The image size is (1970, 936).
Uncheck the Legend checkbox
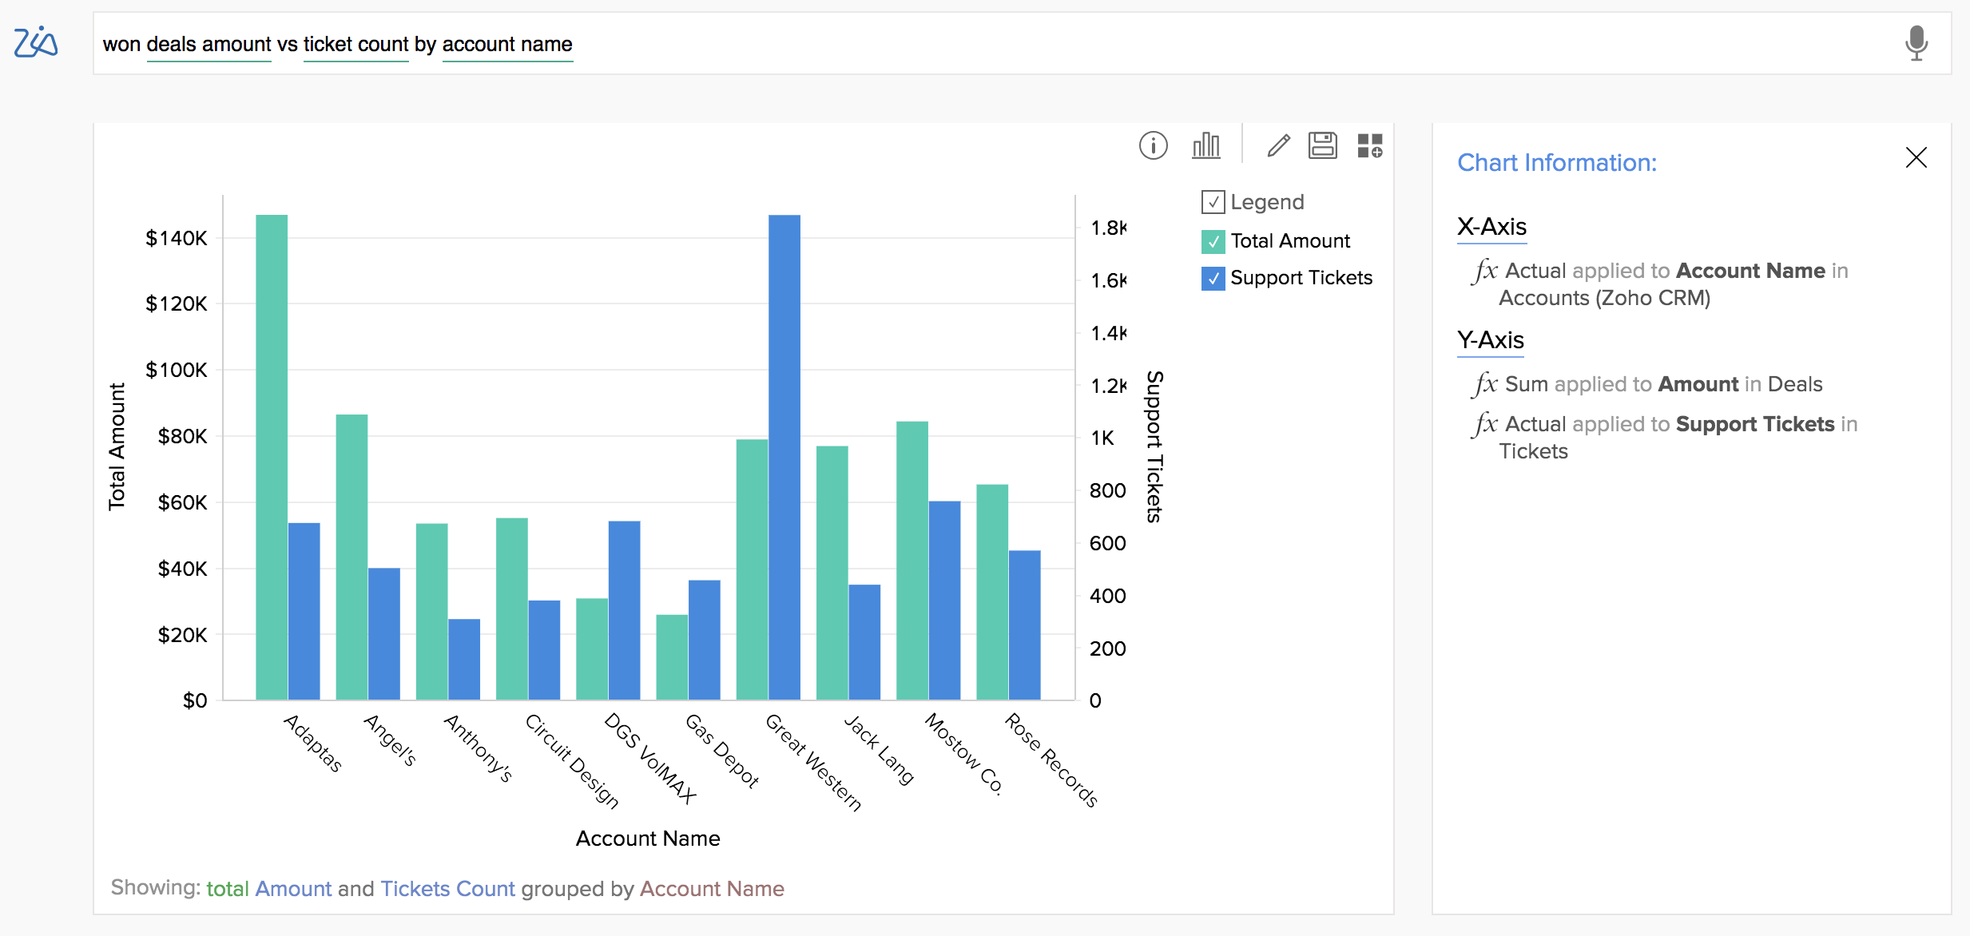tap(1213, 202)
